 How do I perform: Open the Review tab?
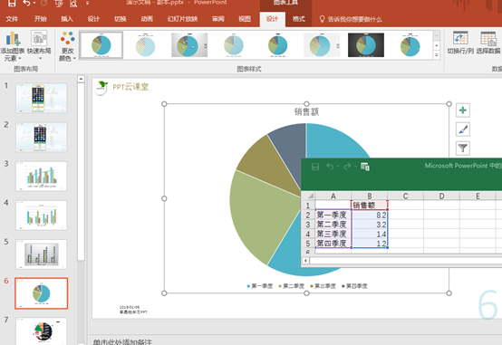(218, 19)
